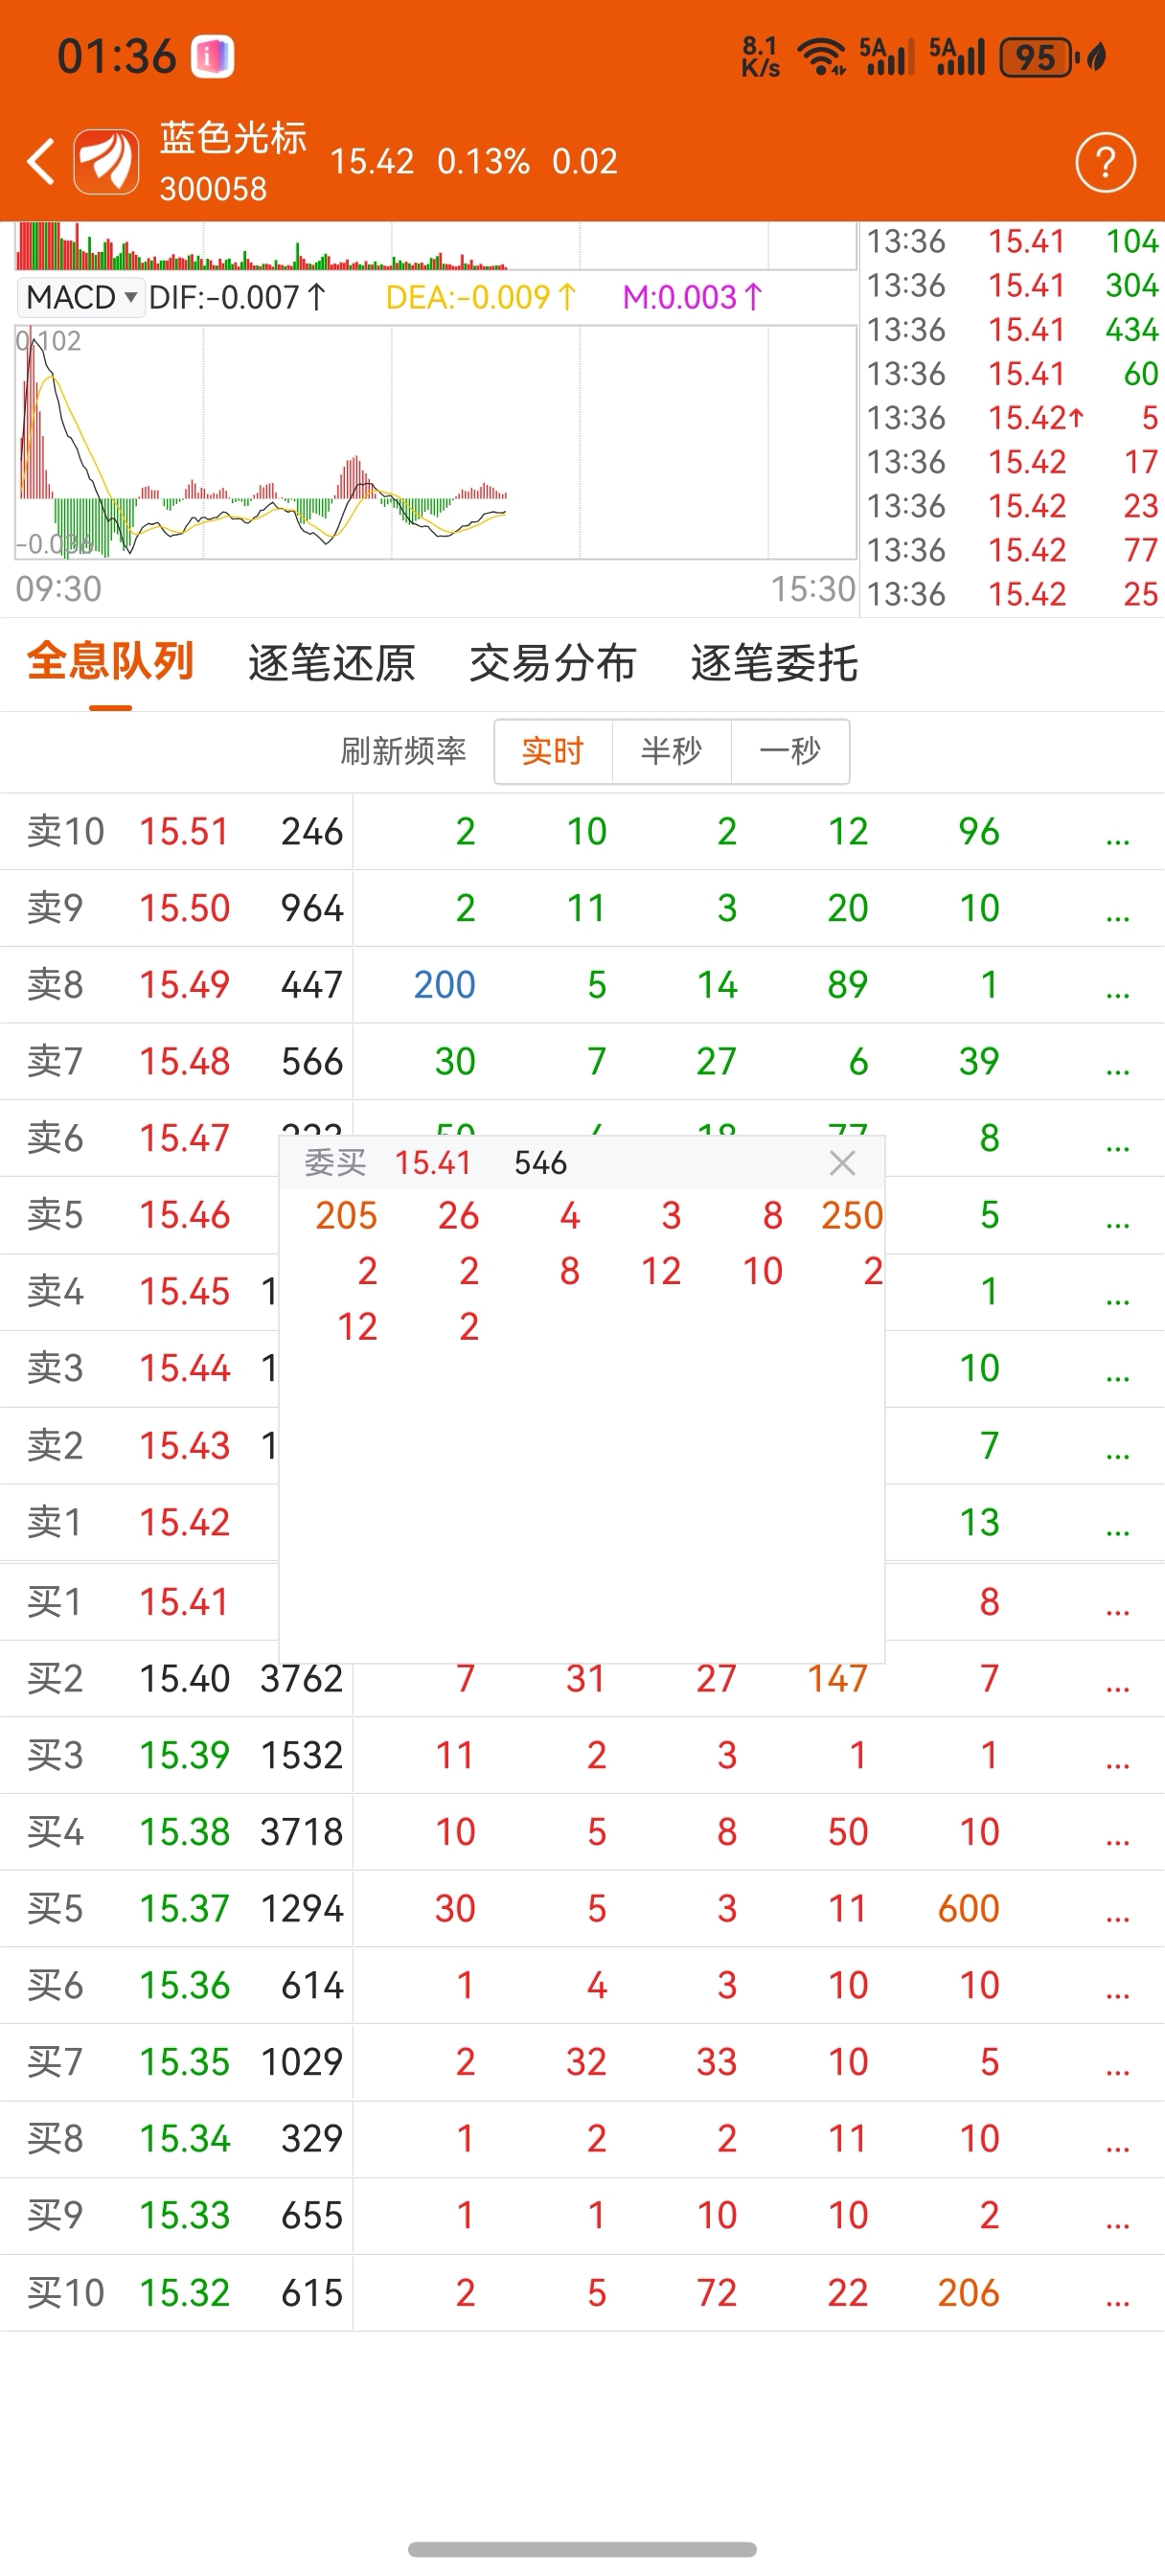
Task: Tap the MACD chart area
Action: (x=435, y=441)
